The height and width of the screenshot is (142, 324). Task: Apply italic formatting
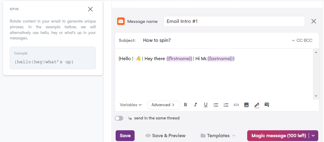click(195, 105)
